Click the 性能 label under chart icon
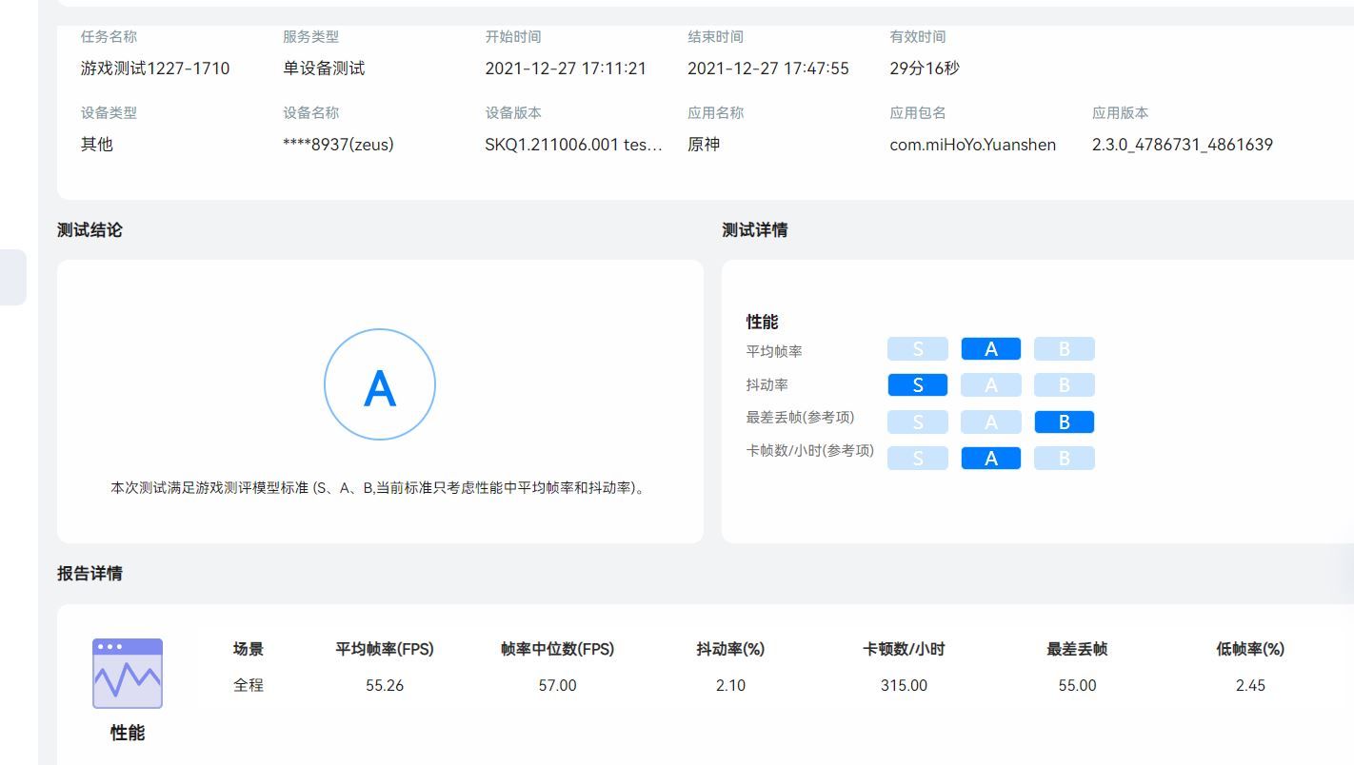The image size is (1354, 765). click(128, 734)
